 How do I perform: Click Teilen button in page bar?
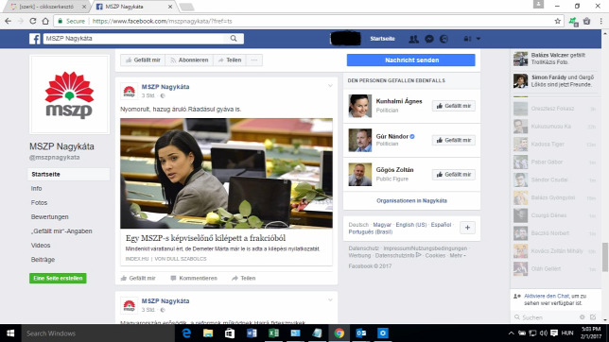coord(230,60)
